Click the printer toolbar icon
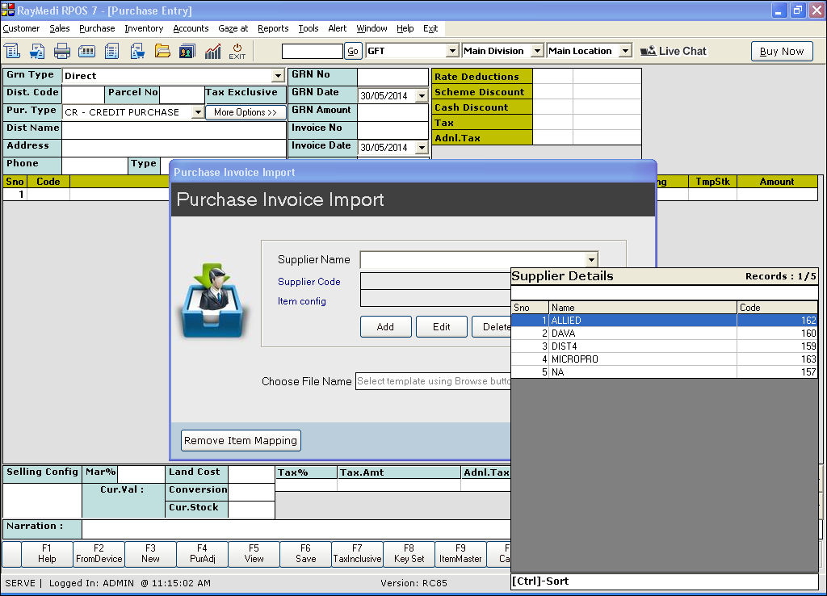This screenshot has height=596, width=827. click(x=61, y=51)
